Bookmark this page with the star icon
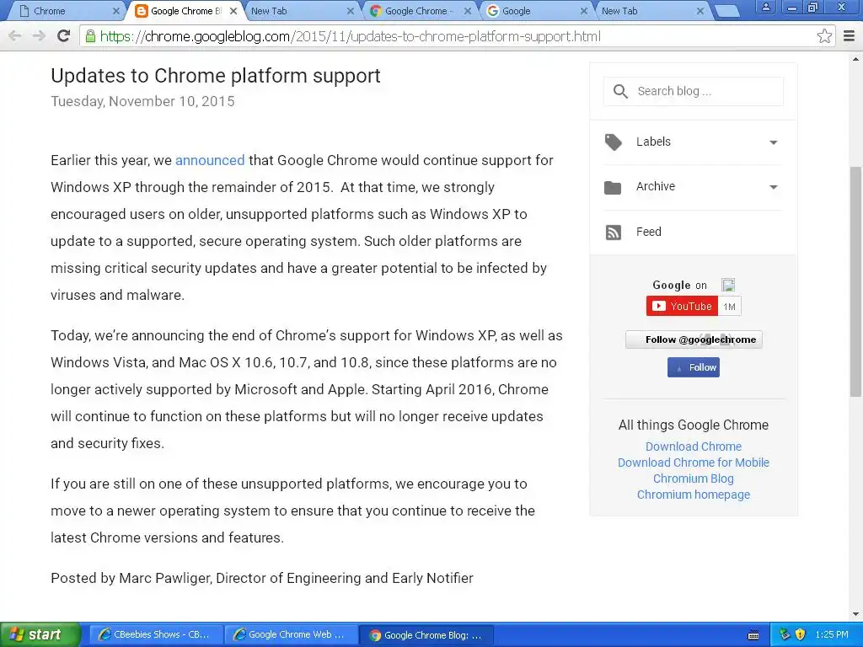This screenshot has width=863, height=647. tap(824, 36)
